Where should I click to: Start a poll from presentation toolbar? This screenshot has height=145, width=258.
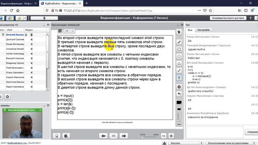pyautogui.click(x=66, y=136)
